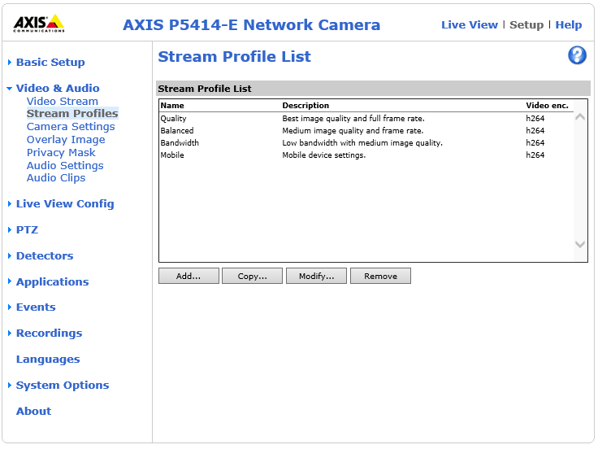The image size is (598, 449).
Task: Click h264 value in the Quality row
Action: (x=535, y=119)
